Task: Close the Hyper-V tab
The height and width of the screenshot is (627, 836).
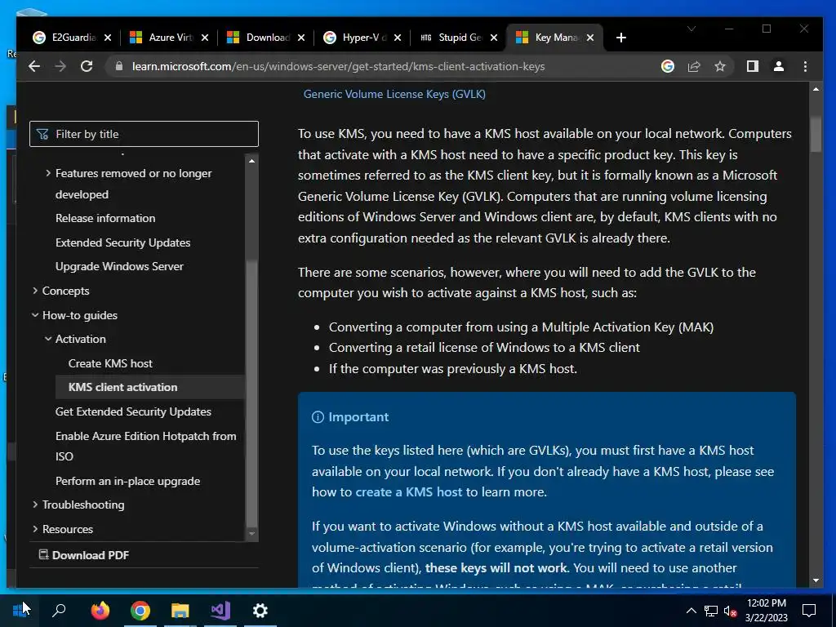Action: coord(398,38)
